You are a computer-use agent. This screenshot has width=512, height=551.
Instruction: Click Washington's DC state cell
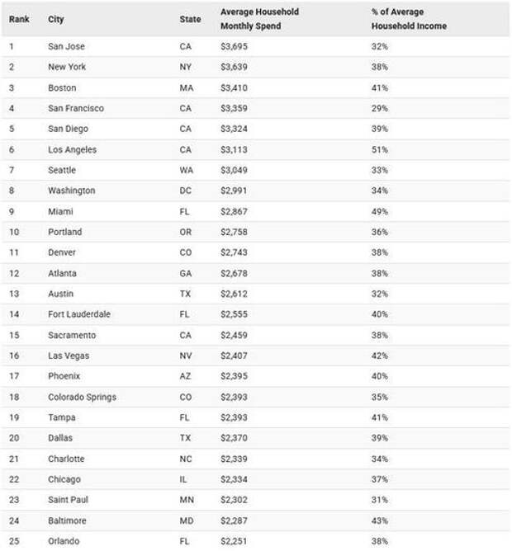[186, 191]
